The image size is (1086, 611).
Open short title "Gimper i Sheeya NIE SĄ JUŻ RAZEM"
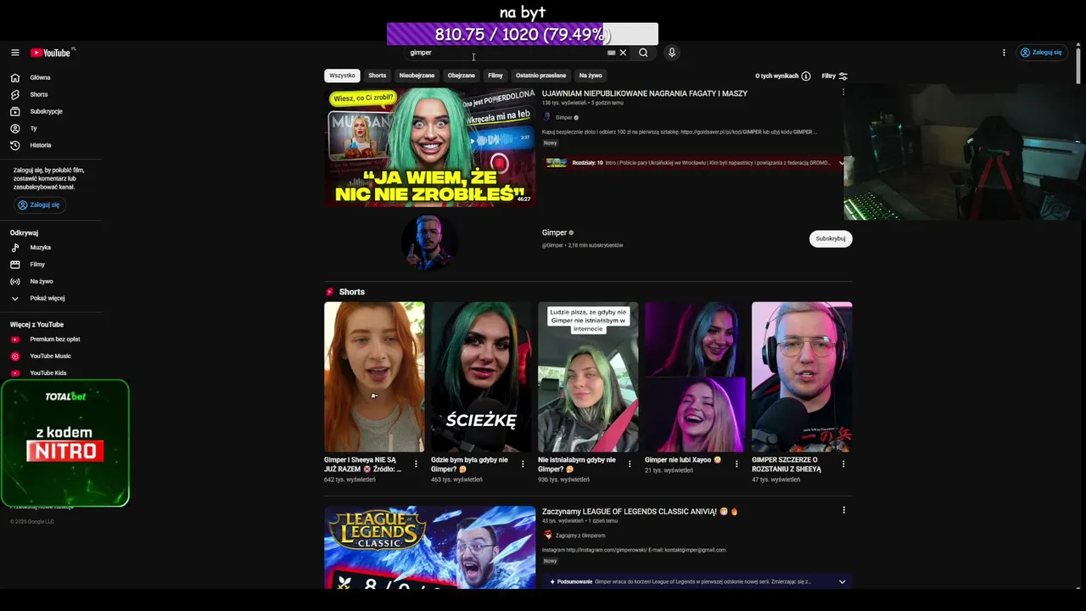(x=363, y=464)
